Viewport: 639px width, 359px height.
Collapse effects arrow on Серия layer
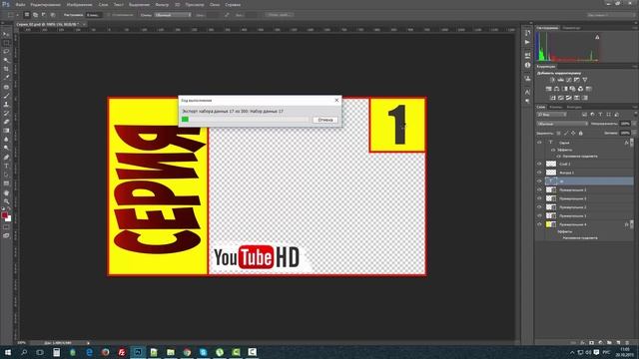tap(631, 143)
